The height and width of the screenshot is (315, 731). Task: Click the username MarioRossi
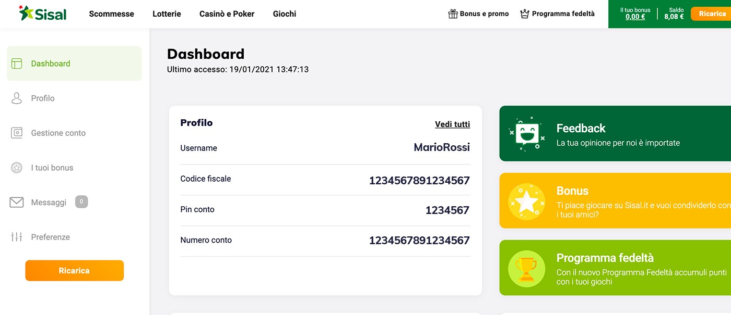tap(442, 147)
